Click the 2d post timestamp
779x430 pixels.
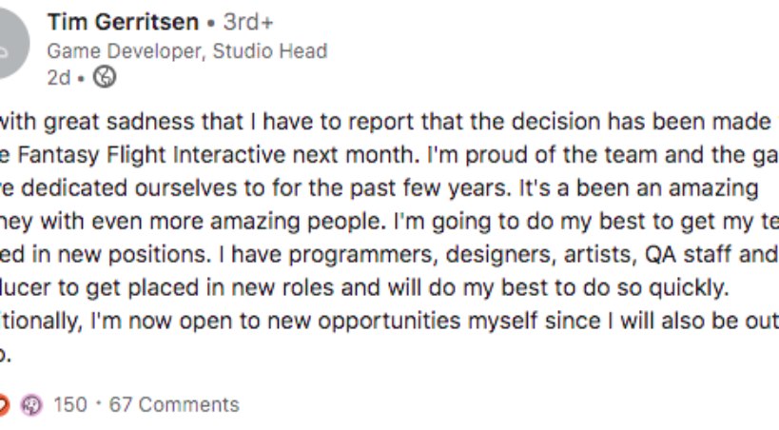click(x=58, y=79)
